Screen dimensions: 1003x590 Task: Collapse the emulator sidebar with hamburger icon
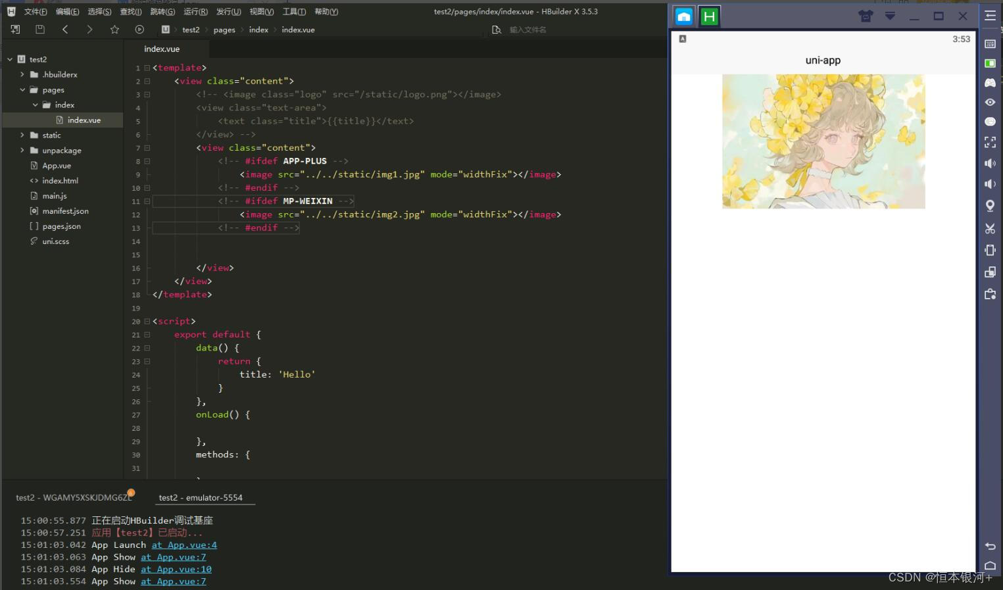pyautogui.click(x=990, y=16)
